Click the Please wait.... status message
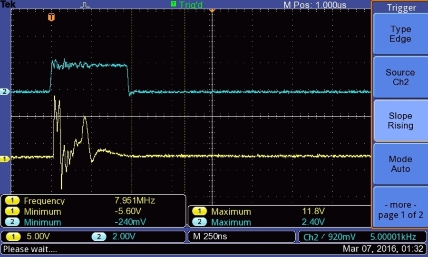Screen dimensions: 428x257 [x=30, y=249]
